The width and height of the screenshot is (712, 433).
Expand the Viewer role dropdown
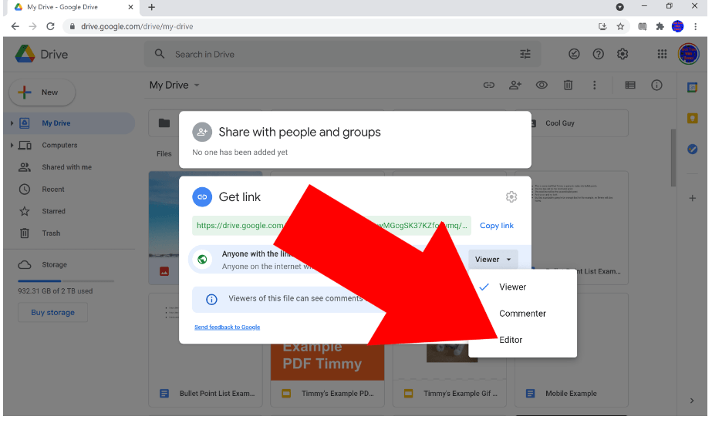coord(493,260)
